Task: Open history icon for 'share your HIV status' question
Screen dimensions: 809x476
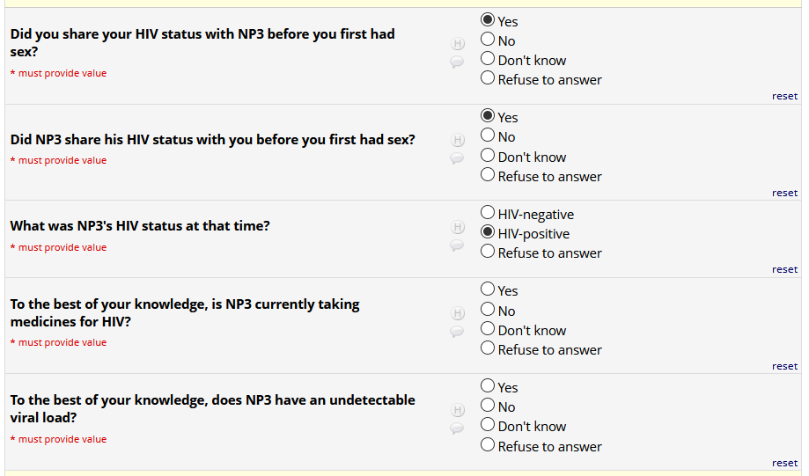Action: (457, 43)
